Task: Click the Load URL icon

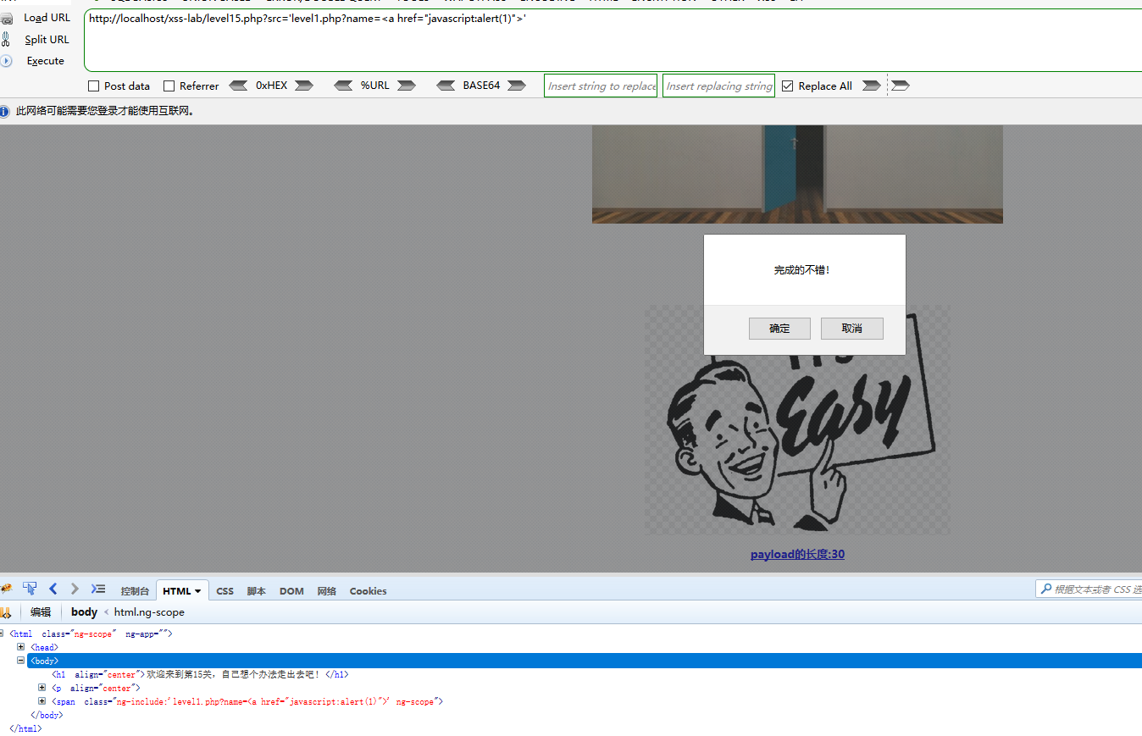Action: 6,18
